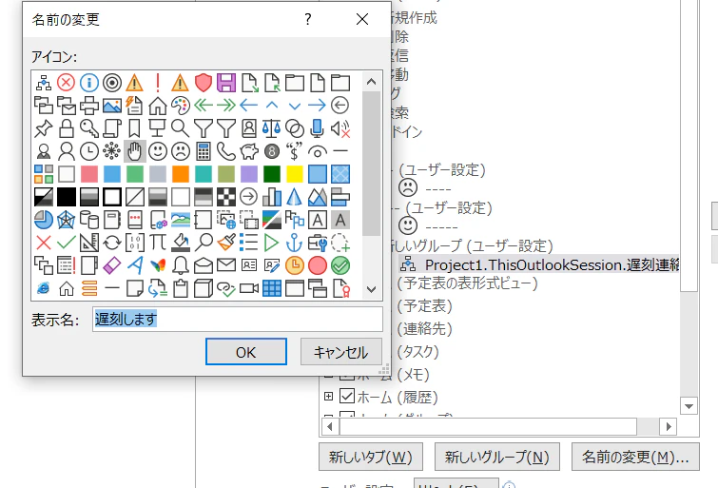Pick the video camera icon
718x488 pixels.
(249, 288)
